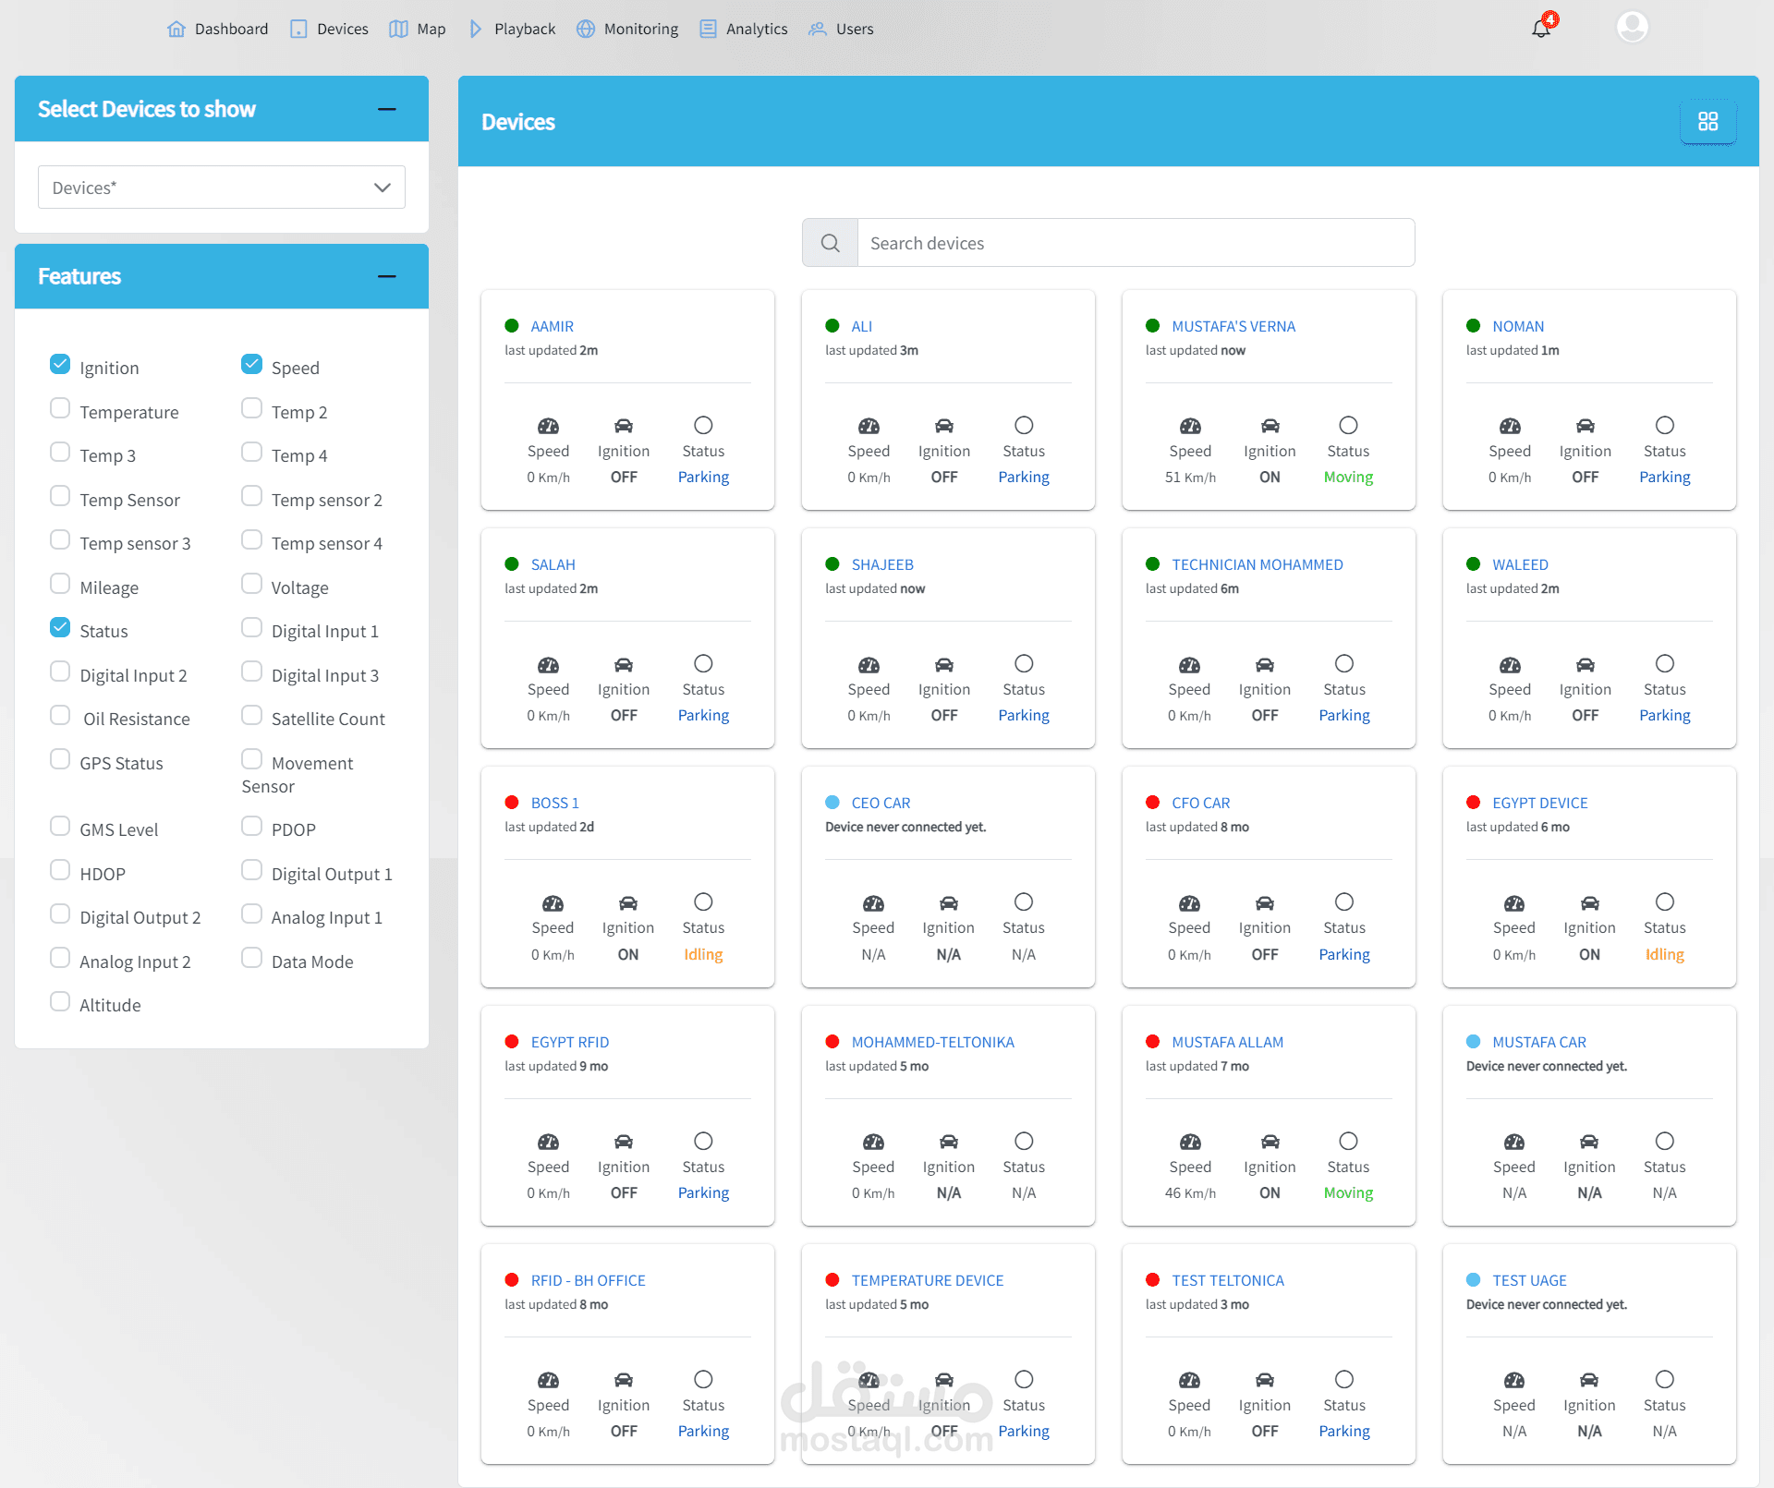
Task: Check the Mileage feature option
Action: pyautogui.click(x=60, y=584)
